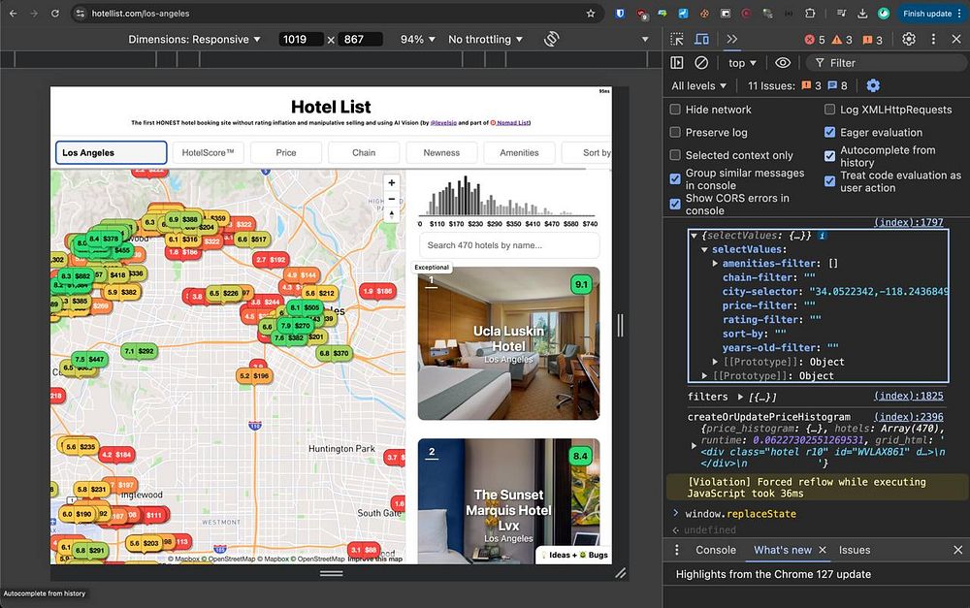Click the Price filter button

(x=286, y=152)
